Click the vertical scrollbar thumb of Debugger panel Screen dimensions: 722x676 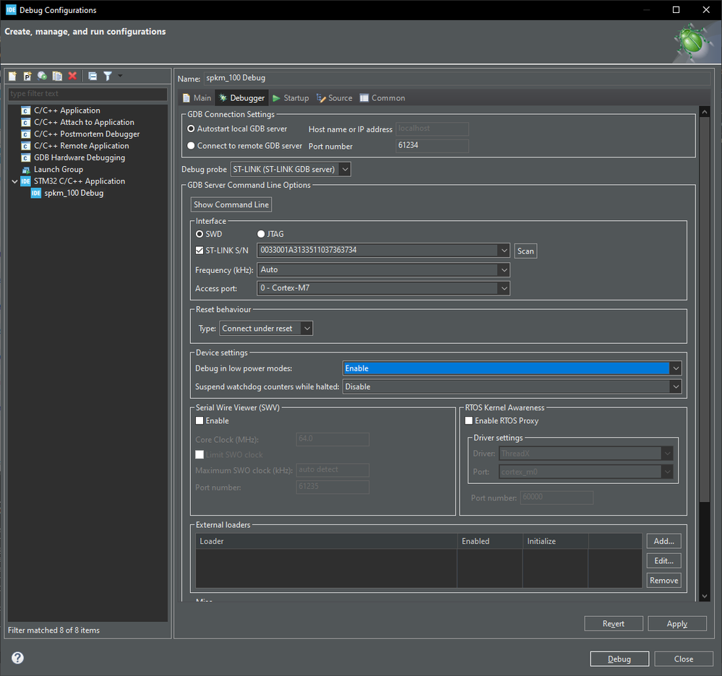(x=705, y=309)
